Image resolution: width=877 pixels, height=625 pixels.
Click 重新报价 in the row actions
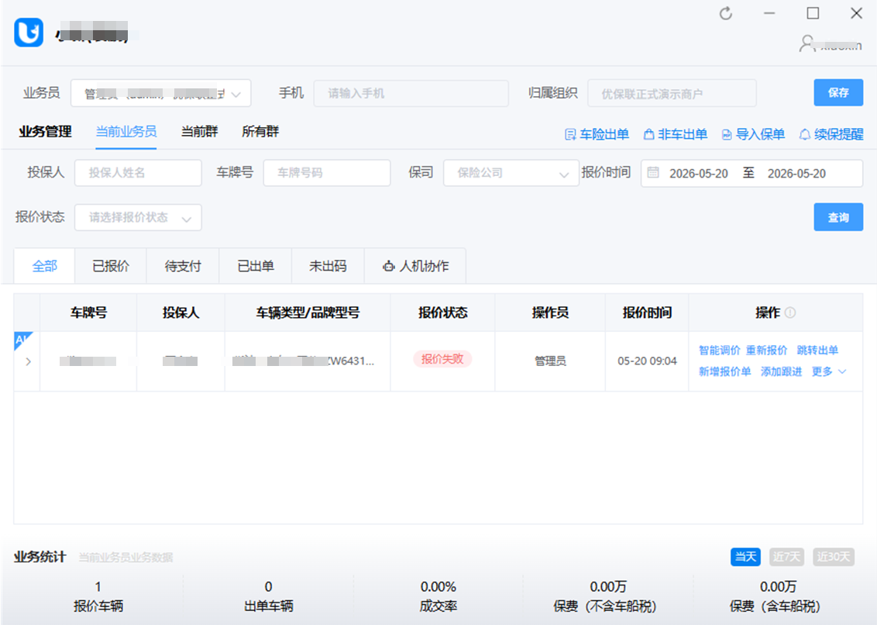click(766, 350)
